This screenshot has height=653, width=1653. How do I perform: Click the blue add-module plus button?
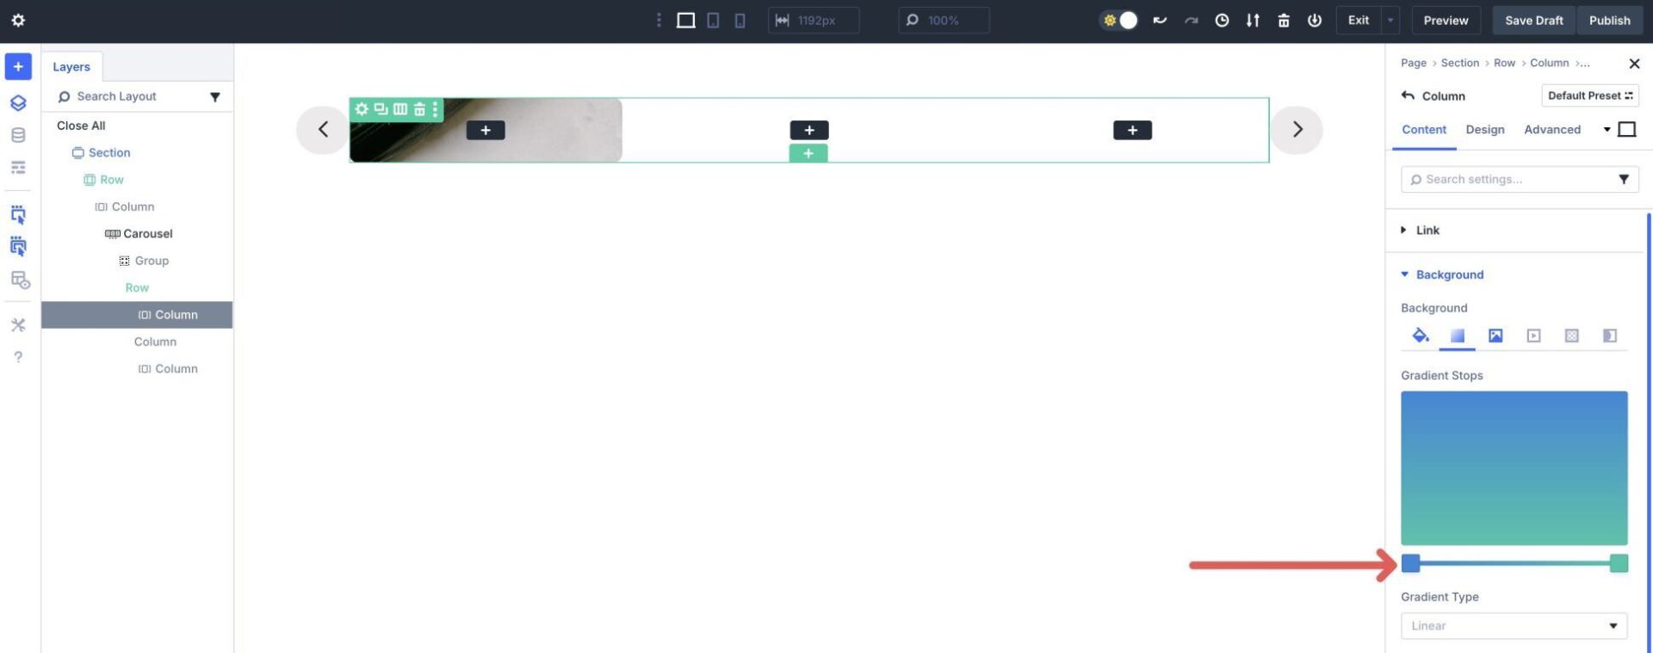[x=18, y=66]
